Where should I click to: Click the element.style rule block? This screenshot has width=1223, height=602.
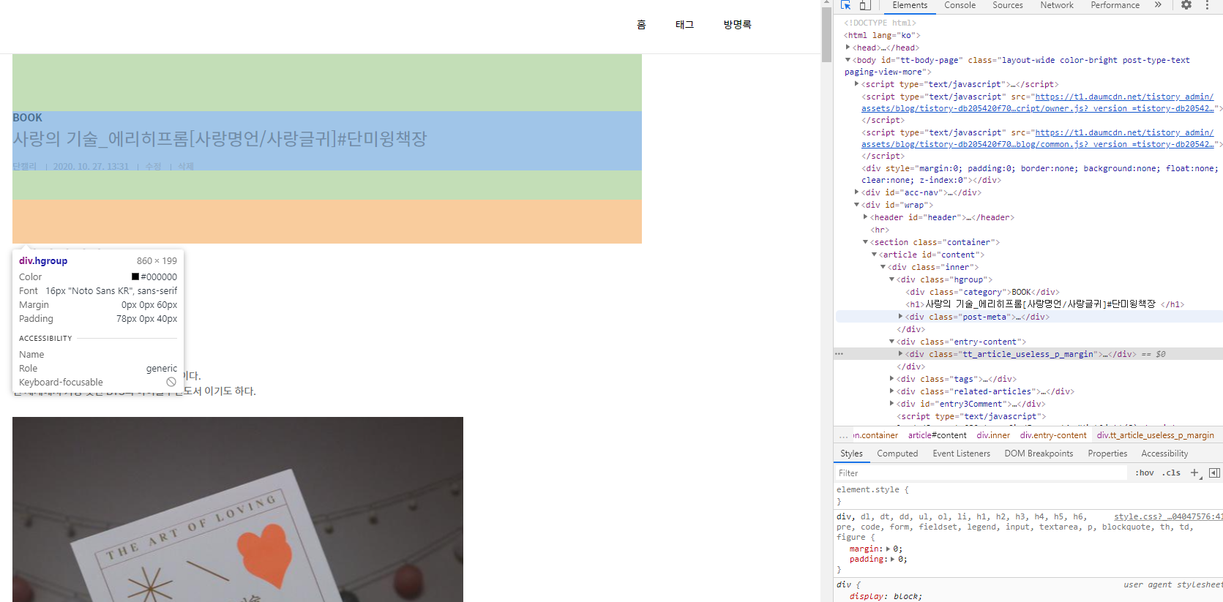point(1028,495)
